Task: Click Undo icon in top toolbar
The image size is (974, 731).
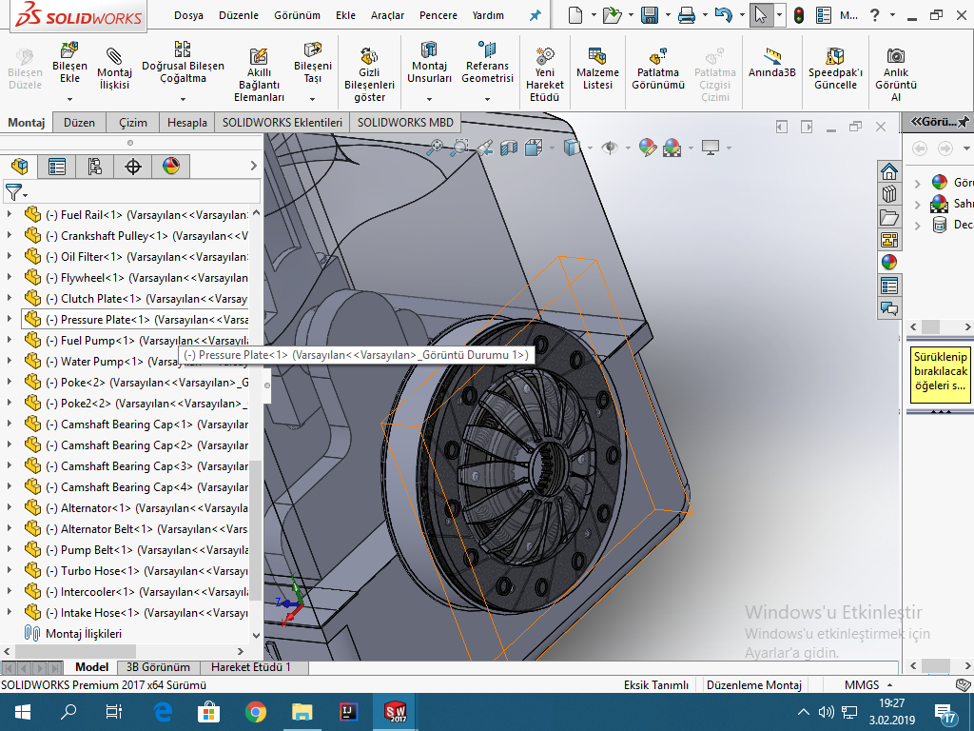Action: (x=723, y=15)
